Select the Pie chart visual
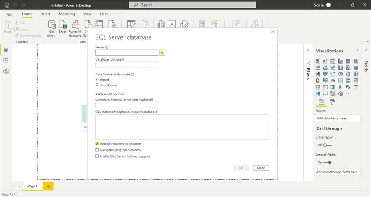This screenshot has height=197, width=371. point(340,74)
